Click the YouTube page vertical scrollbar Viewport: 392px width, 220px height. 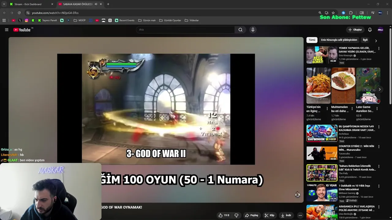pos(390,66)
